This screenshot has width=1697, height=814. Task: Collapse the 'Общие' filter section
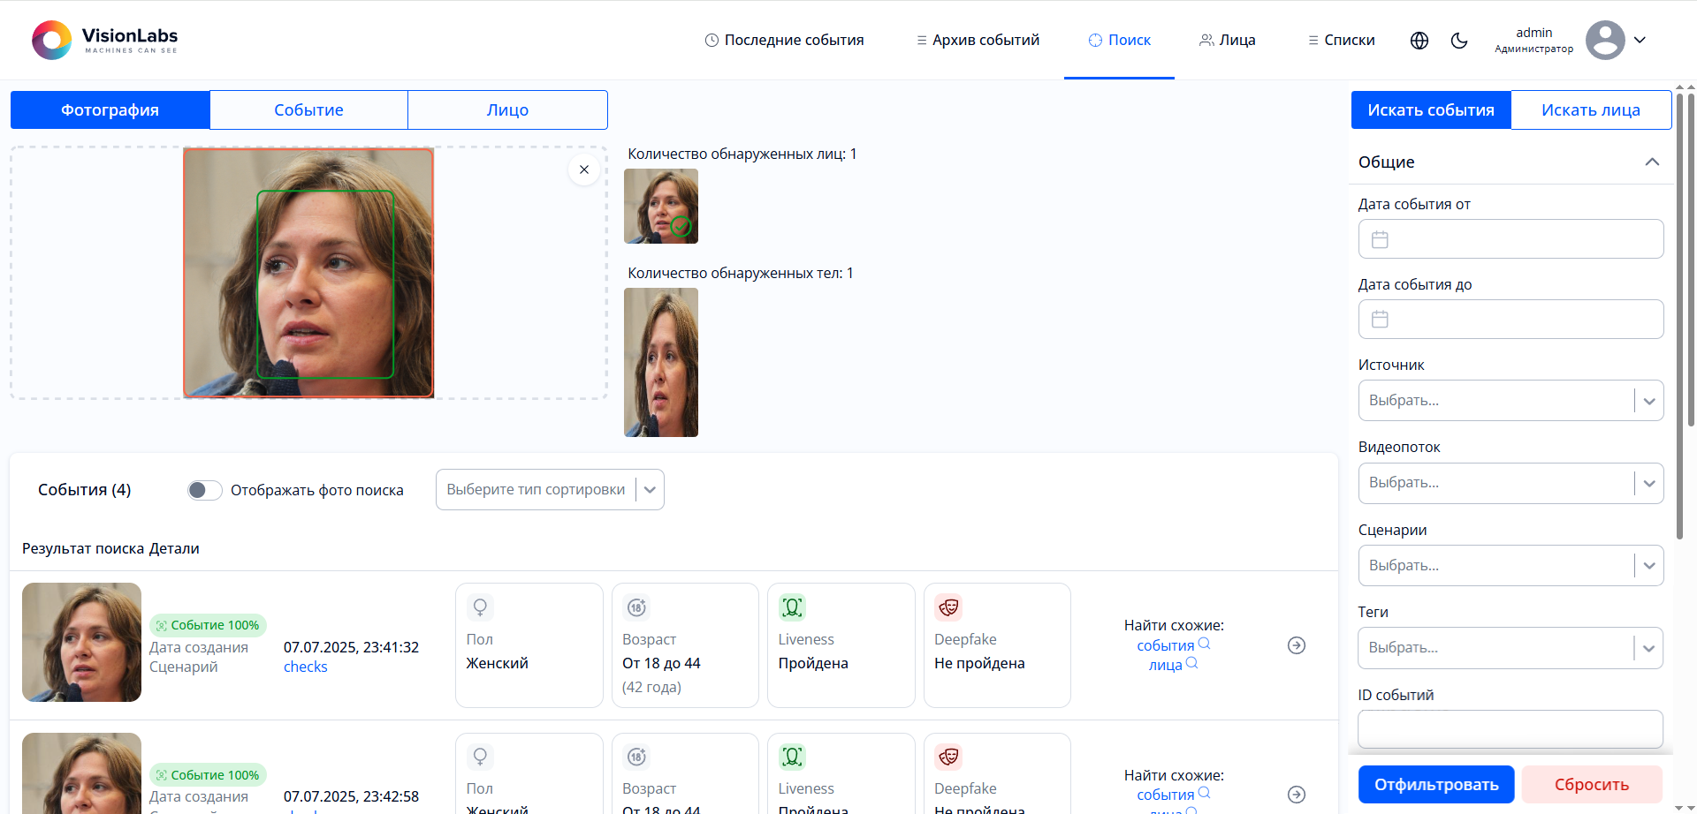(1652, 162)
